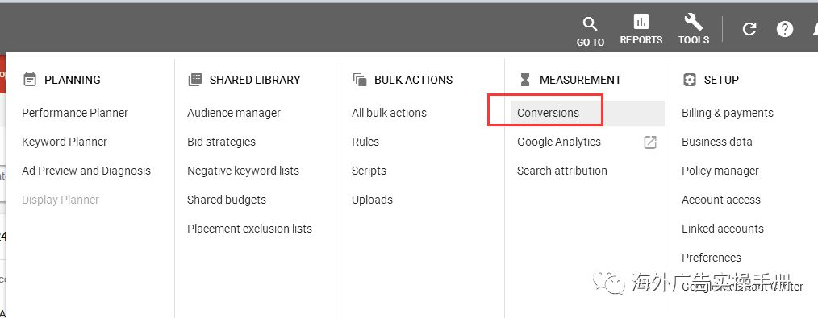Open the GO TO search icon
Image resolution: width=818 pixels, height=318 pixels.
coord(590,24)
